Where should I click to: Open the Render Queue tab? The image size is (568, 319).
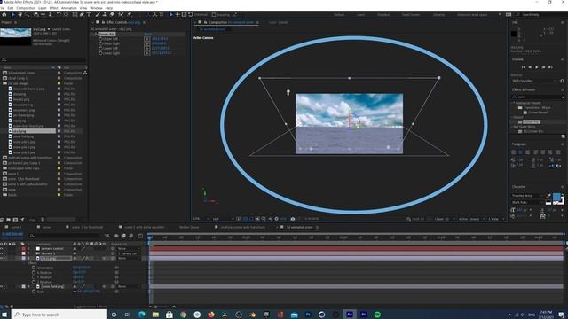[x=189, y=227]
